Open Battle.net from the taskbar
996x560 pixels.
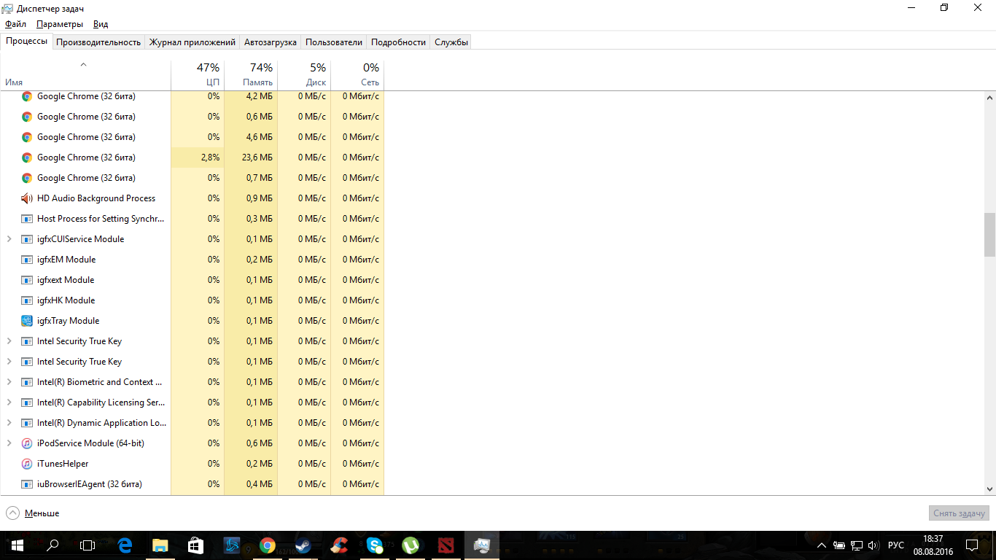click(x=232, y=545)
